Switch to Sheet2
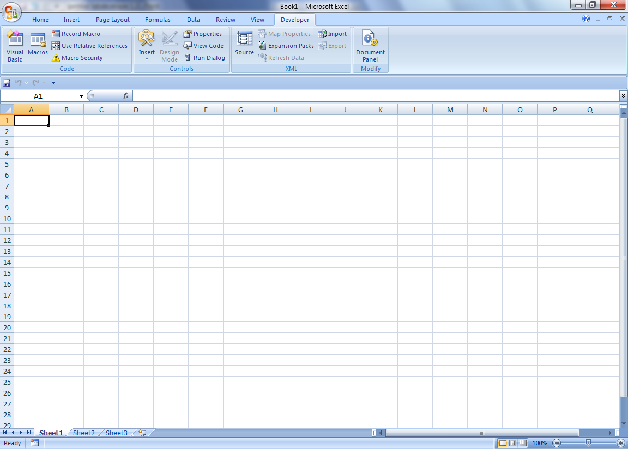This screenshot has width=628, height=449. tap(84, 433)
